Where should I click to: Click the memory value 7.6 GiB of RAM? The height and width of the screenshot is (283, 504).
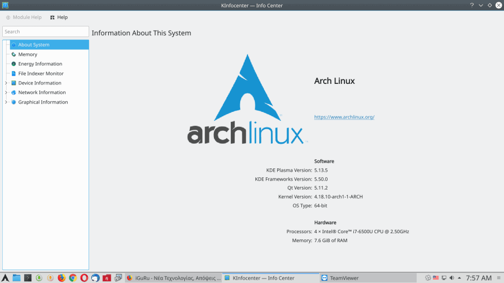pos(331,240)
